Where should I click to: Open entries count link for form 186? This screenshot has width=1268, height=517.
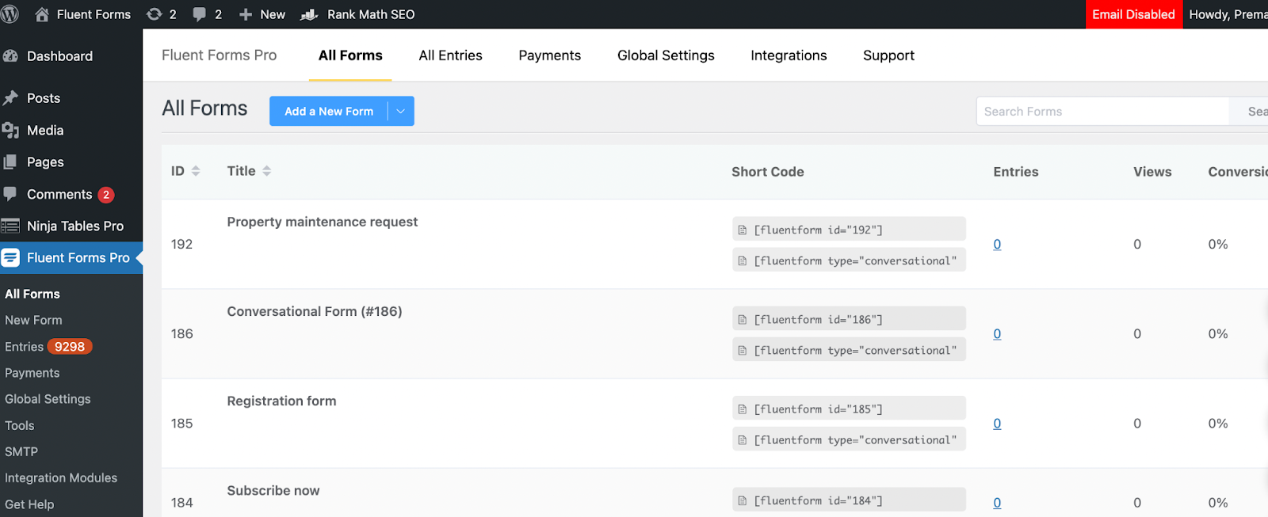[997, 334]
